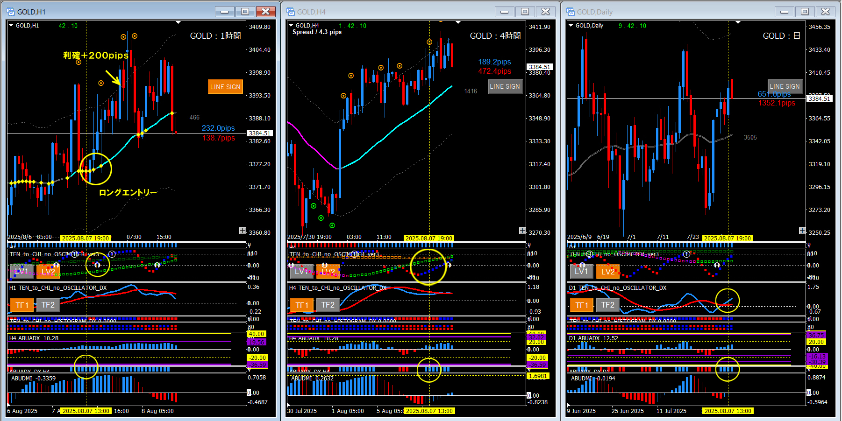Click 'H1 TEN_to_CHI_no_OSCILLATOR_DX' indicator label
Viewport: 842px width, 421px height.
pos(58,288)
